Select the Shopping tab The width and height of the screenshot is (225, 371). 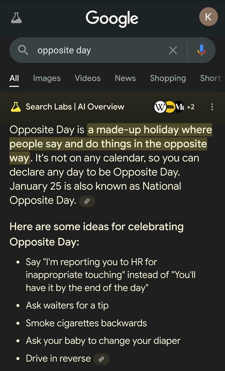[168, 78]
